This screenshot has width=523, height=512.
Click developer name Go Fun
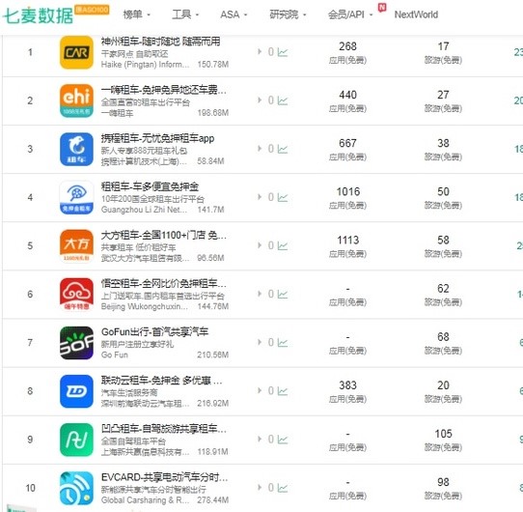[115, 355]
